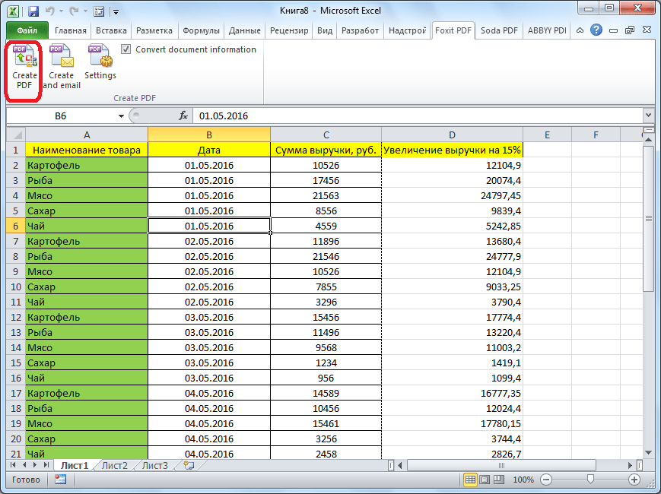
Task: Switch to sheet tab Лист2
Action: [x=115, y=465]
